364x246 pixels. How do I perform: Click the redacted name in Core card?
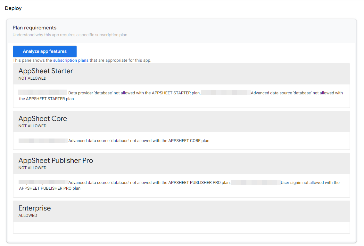tap(42, 140)
